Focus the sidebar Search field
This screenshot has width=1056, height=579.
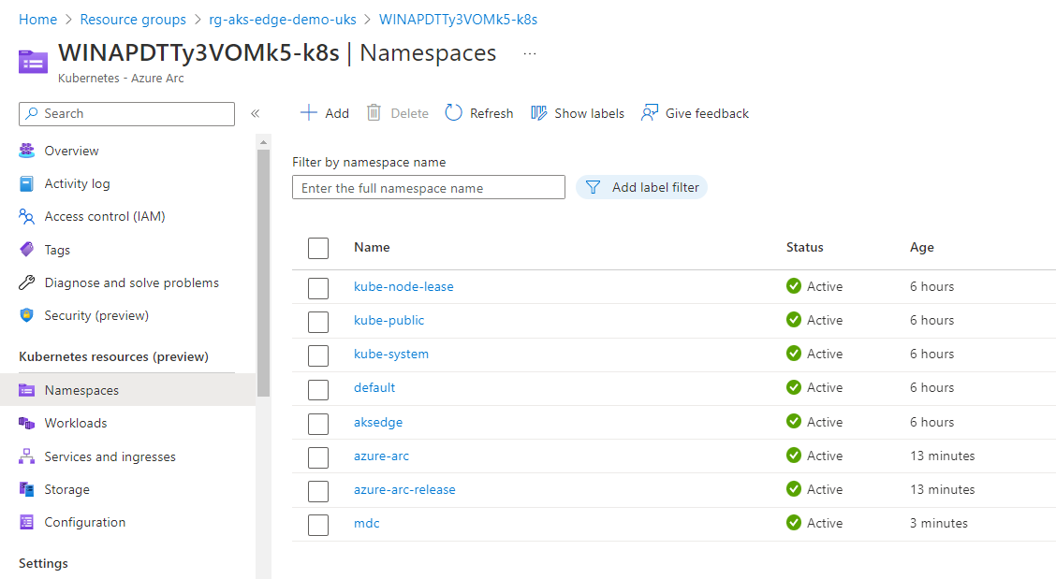126,114
